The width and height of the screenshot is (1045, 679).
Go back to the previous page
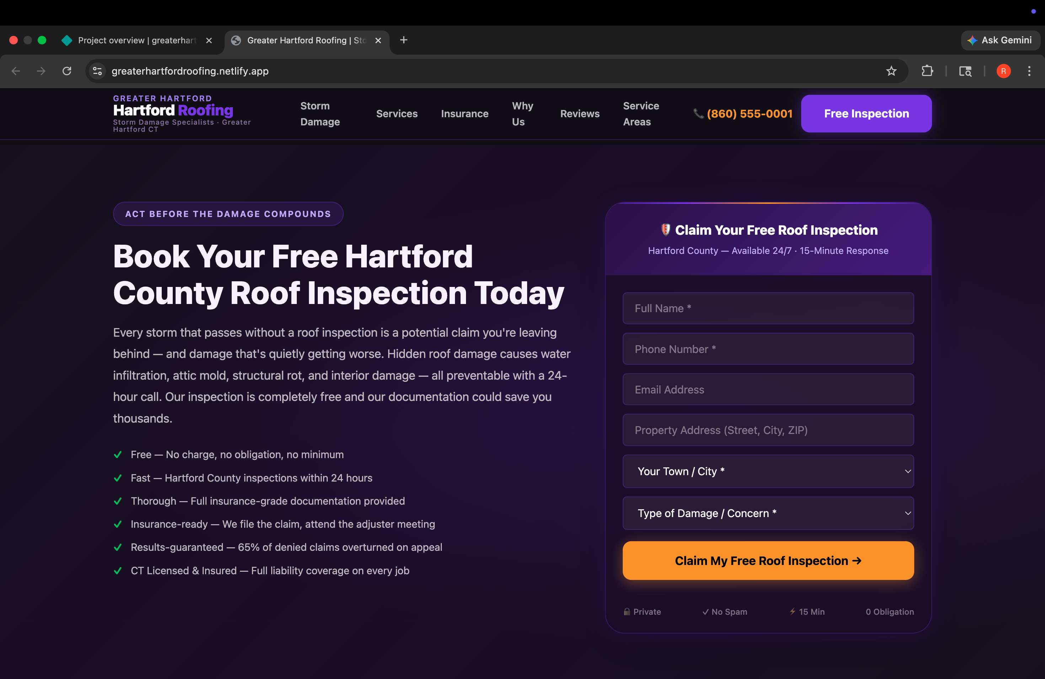pyautogui.click(x=16, y=71)
